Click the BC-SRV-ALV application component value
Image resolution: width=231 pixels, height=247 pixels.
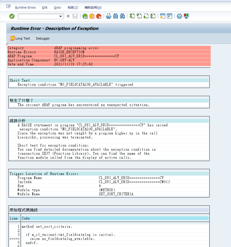[64, 60]
